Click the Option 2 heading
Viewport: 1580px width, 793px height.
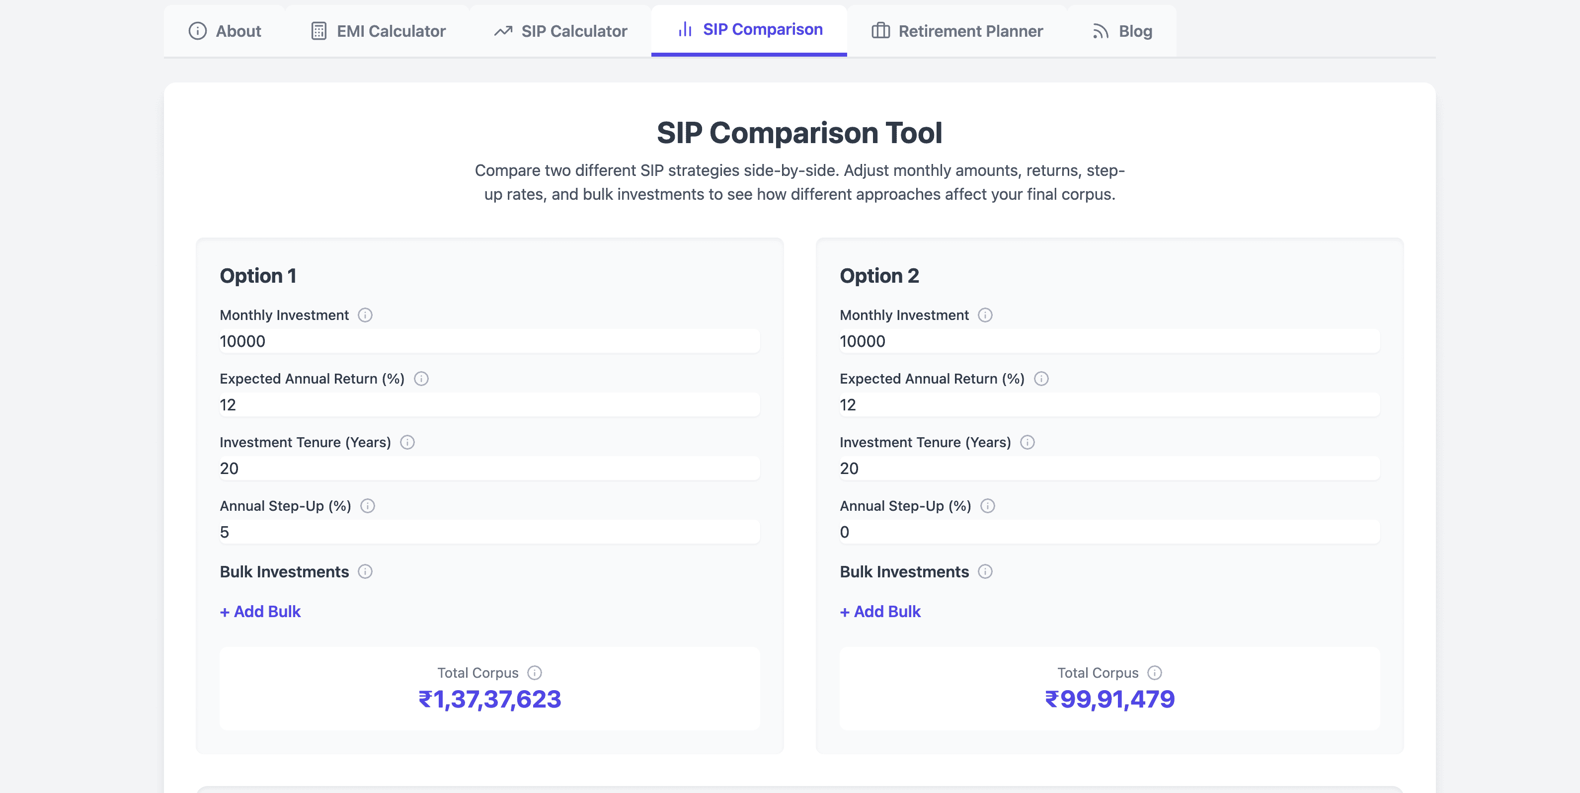coord(879,276)
